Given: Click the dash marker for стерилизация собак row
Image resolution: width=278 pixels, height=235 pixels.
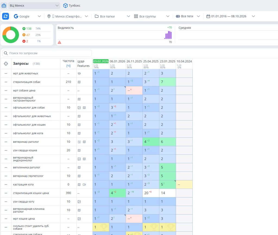Looking at the screenshot, I should coord(6,82).
